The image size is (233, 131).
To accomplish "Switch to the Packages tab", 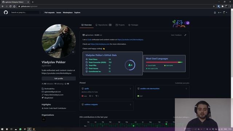I will [133, 25].
